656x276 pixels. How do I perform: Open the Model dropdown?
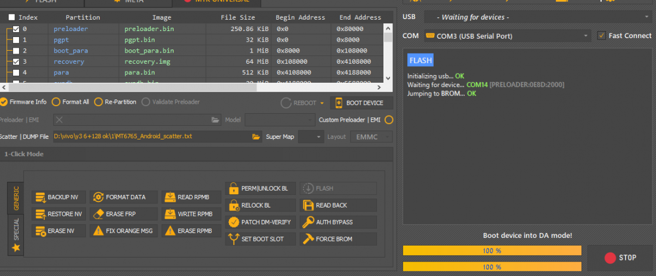pos(280,120)
